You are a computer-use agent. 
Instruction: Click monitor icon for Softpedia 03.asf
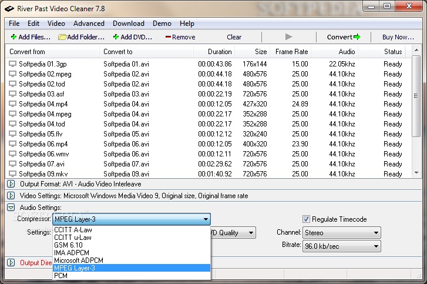click(x=12, y=94)
